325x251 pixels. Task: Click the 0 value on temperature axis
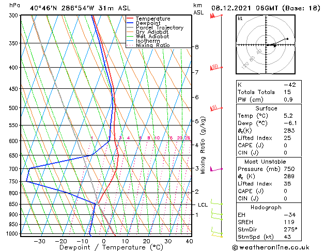point(104,241)
